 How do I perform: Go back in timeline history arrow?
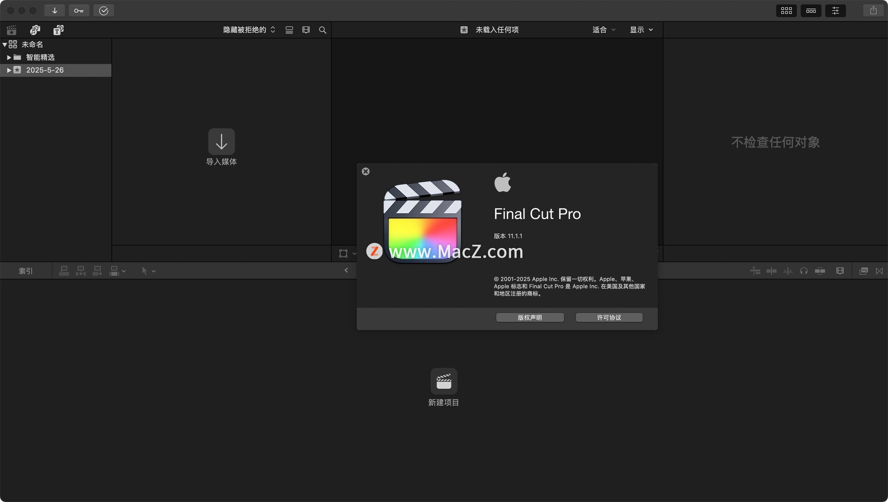pyautogui.click(x=346, y=271)
